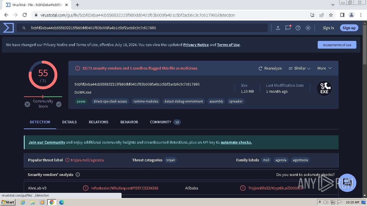Click the file name DoWK.exe
The width and height of the screenshot is (367, 206).
click(x=83, y=92)
